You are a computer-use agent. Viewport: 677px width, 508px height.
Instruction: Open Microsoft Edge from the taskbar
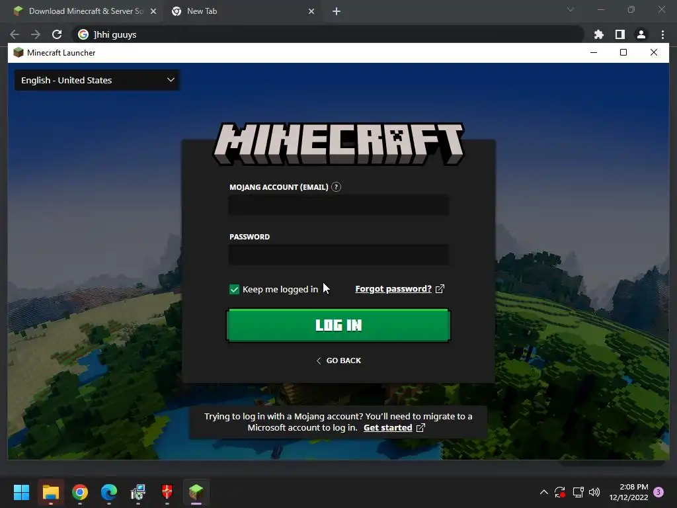(x=109, y=492)
